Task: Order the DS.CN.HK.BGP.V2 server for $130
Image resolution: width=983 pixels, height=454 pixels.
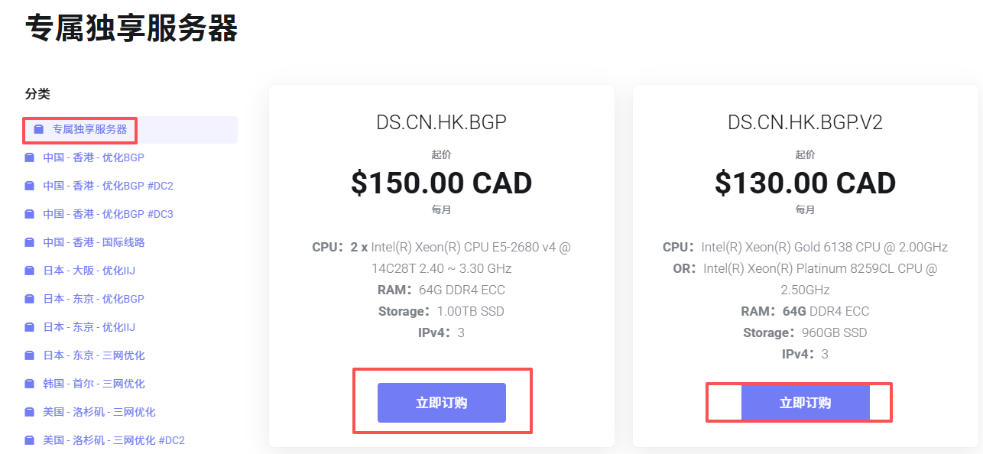Action: [805, 403]
